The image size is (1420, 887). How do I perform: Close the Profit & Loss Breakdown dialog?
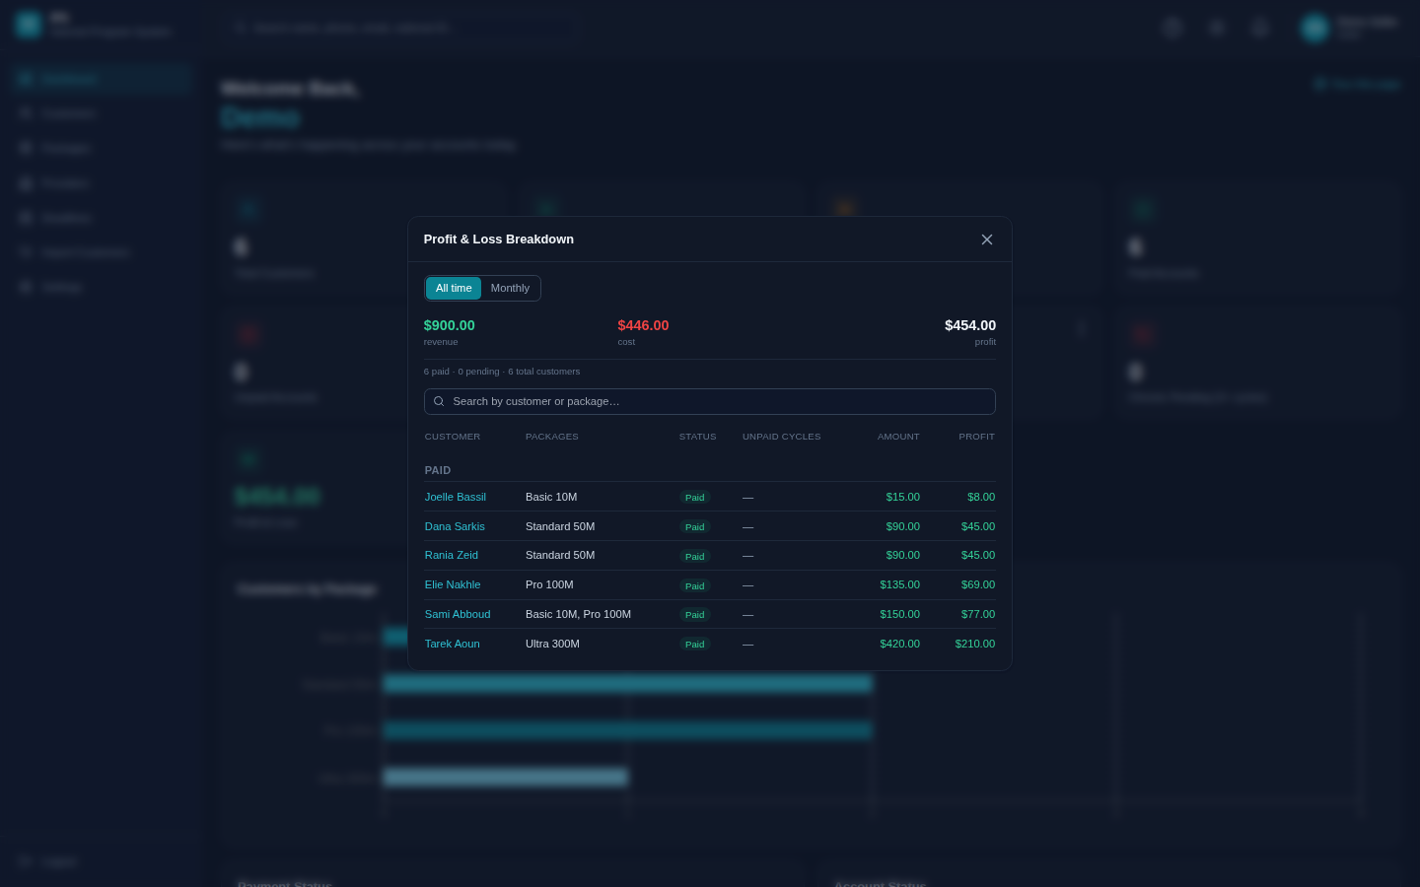pyautogui.click(x=987, y=239)
